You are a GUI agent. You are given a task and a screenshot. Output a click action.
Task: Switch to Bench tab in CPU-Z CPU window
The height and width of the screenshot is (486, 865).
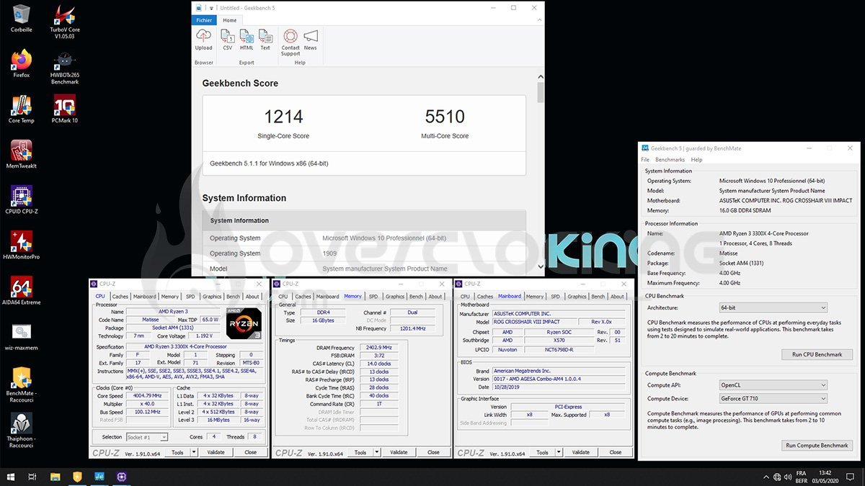[233, 297]
